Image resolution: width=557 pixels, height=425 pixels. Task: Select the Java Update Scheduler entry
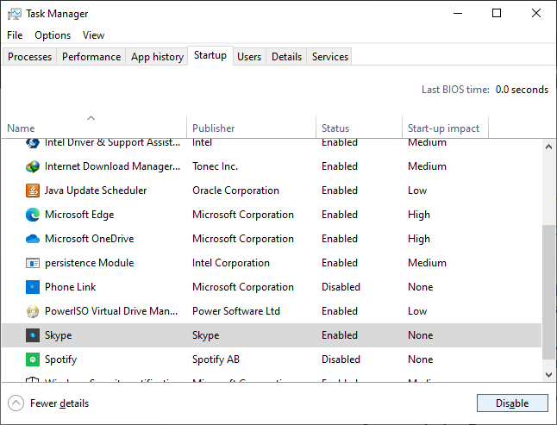[x=96, y=191]
